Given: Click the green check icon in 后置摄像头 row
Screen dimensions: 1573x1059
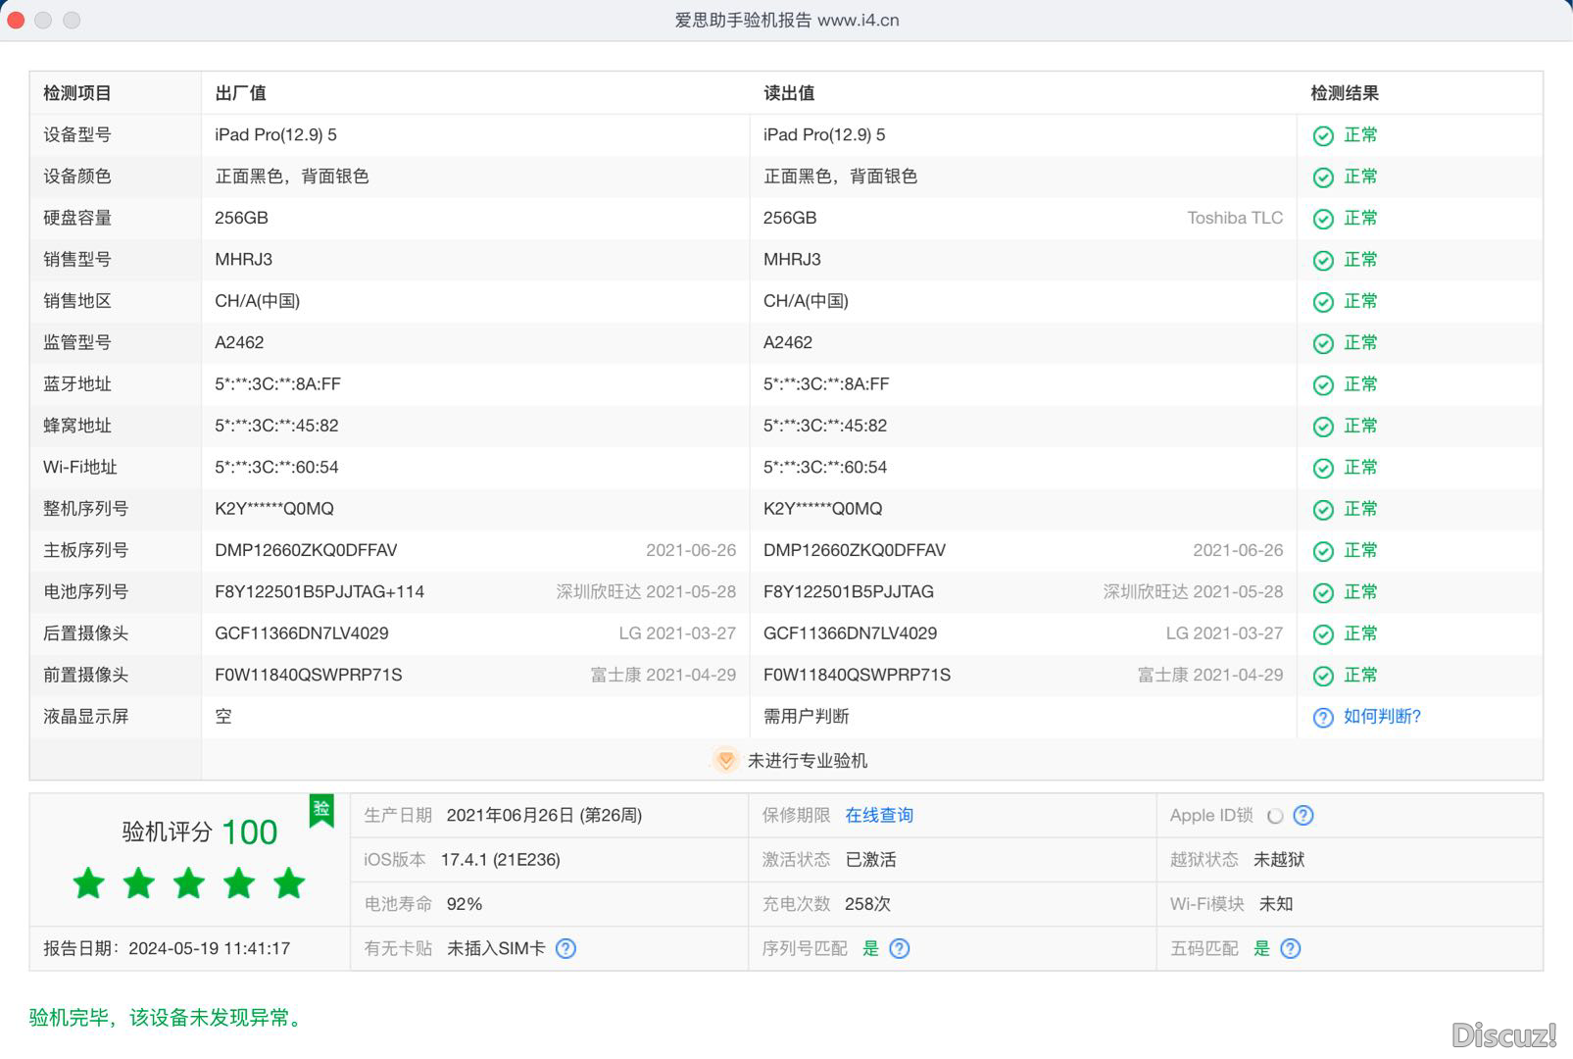Looking at the screenshot, I should [1323, 634].
